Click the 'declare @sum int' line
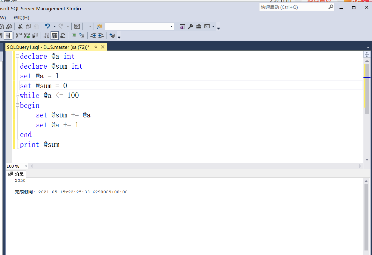The height and width of the screenshot is (255, 372). pyautogui.click(x=51, y=66)
